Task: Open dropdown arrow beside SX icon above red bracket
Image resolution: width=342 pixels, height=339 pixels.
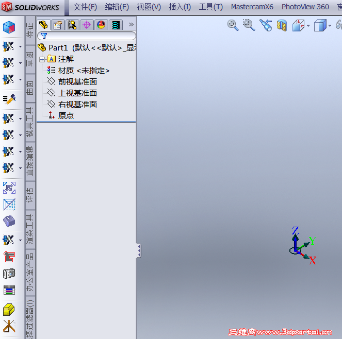Action: 20,240
